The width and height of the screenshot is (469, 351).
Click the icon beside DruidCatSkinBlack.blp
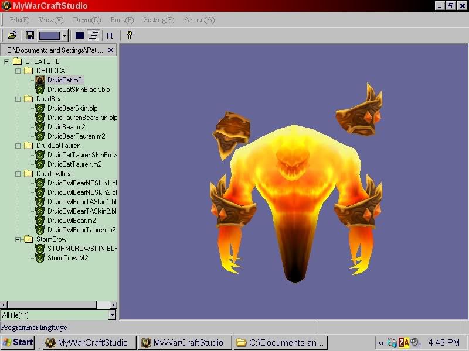(x=40, y=90)
